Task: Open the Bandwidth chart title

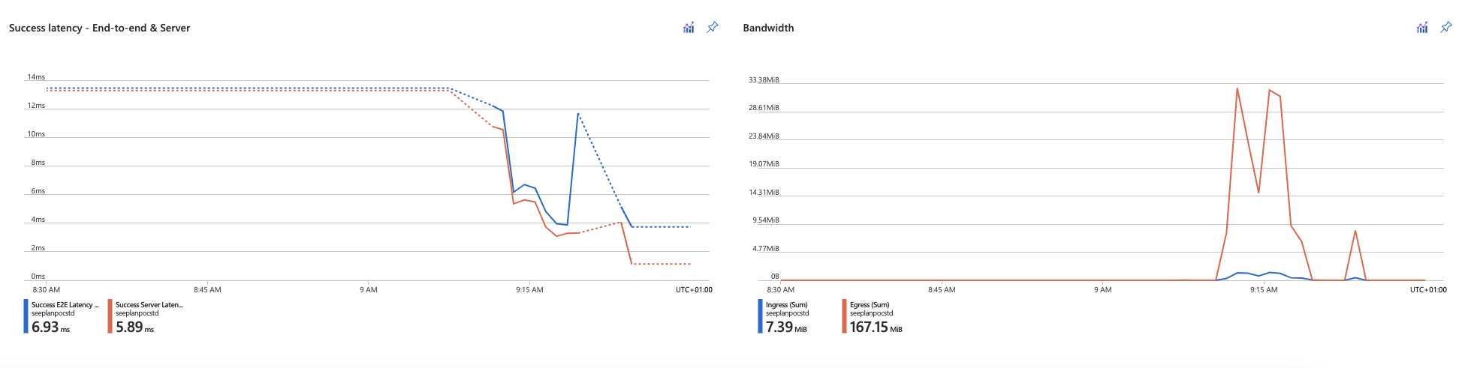Action: coord(768,28)
